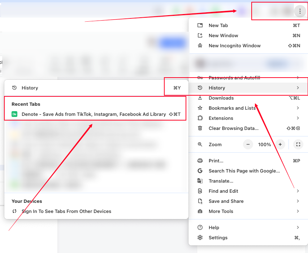
Task: Click the green Denote extension icon
Action: [14, 114]
